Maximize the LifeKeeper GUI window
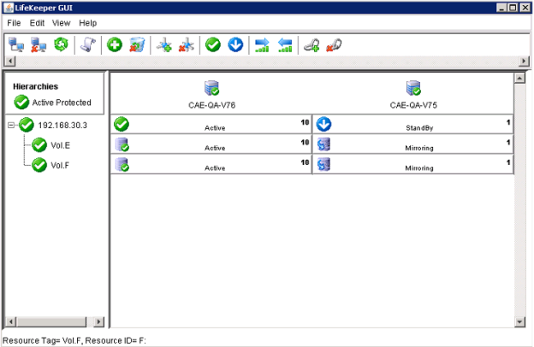This screenshot has width=534, height=347. (x=513, y=8)
